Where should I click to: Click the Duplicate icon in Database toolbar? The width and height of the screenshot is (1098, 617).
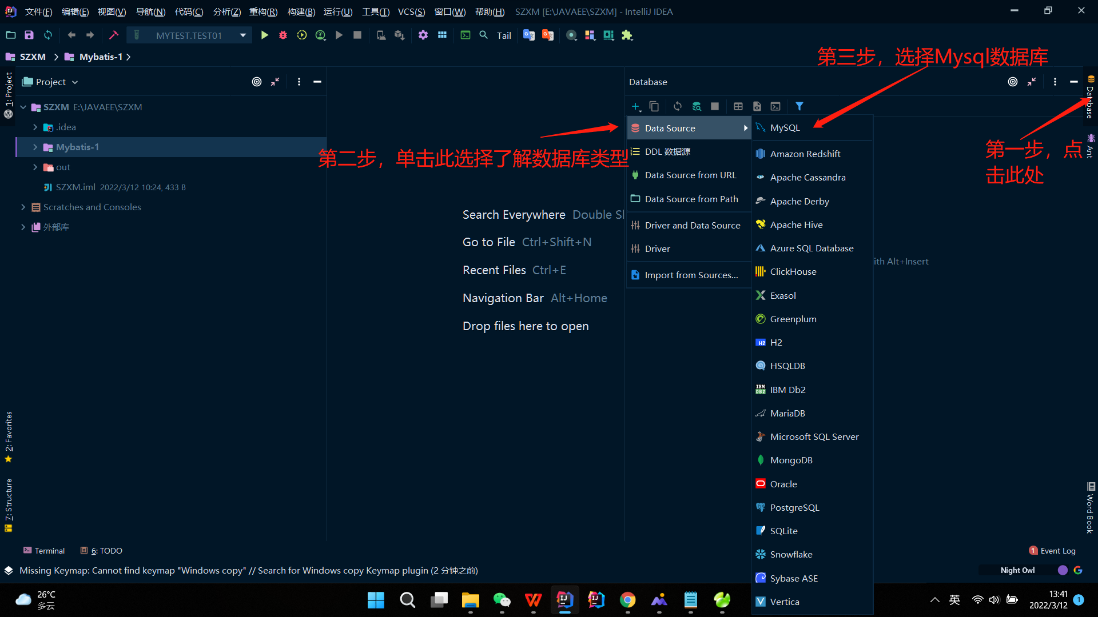(654, 106)
